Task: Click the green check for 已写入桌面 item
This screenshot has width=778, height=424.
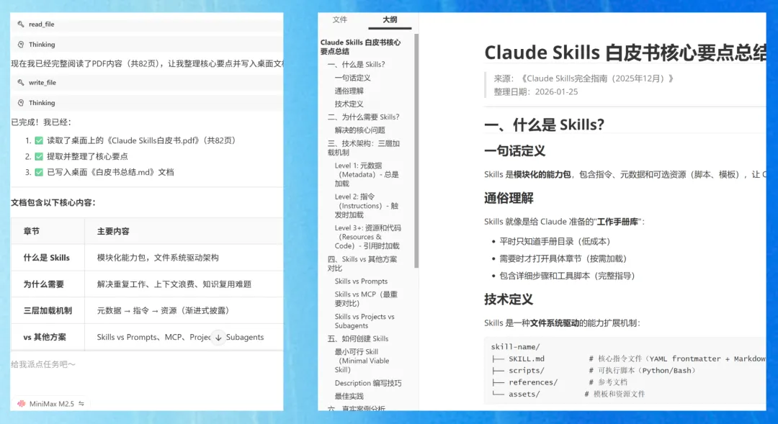Action: [x=39, y=173]
